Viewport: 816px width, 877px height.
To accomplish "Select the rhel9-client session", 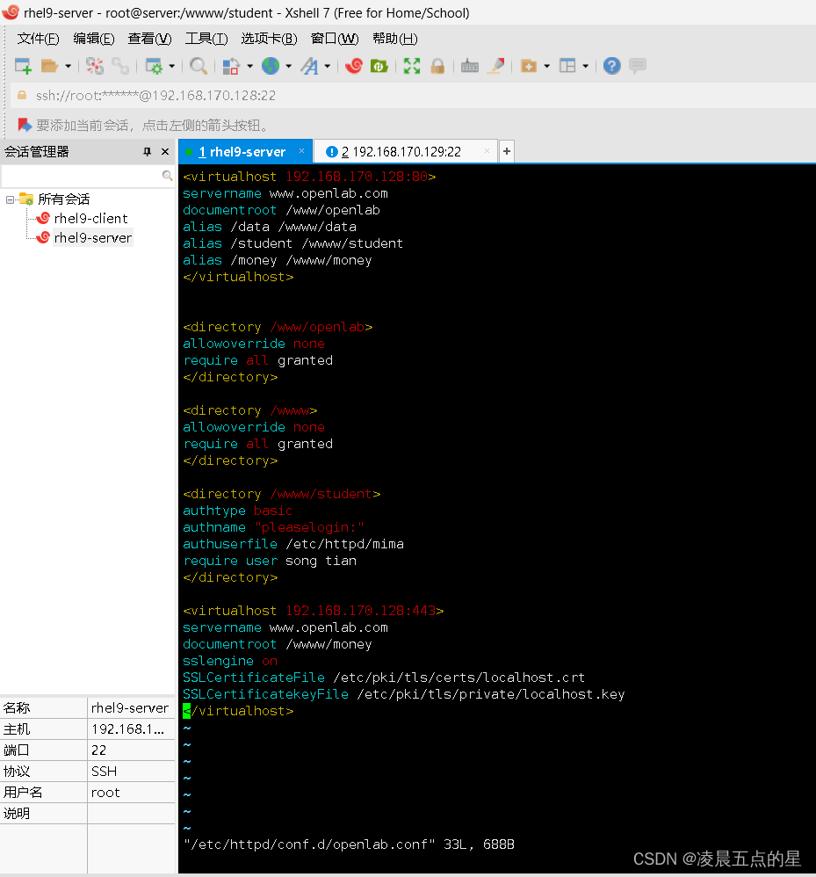I will click(x=88, y=218).
